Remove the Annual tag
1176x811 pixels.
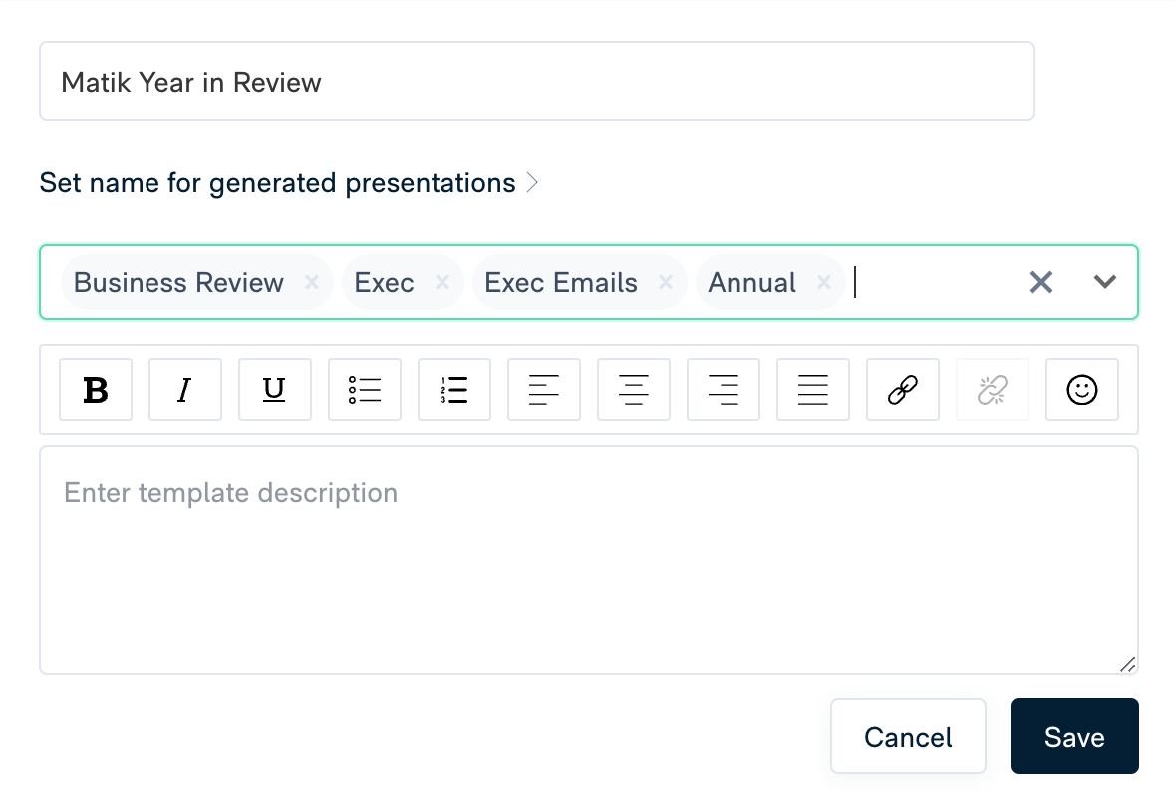824,282
